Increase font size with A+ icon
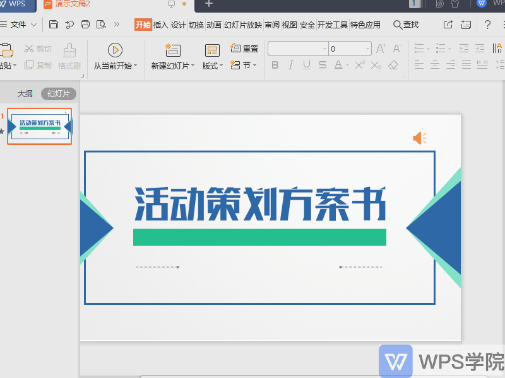 click(x=380, y=48)
